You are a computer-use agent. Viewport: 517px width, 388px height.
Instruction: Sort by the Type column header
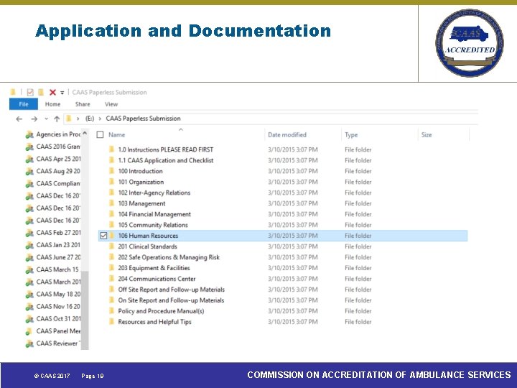click(x=351, y=134)
